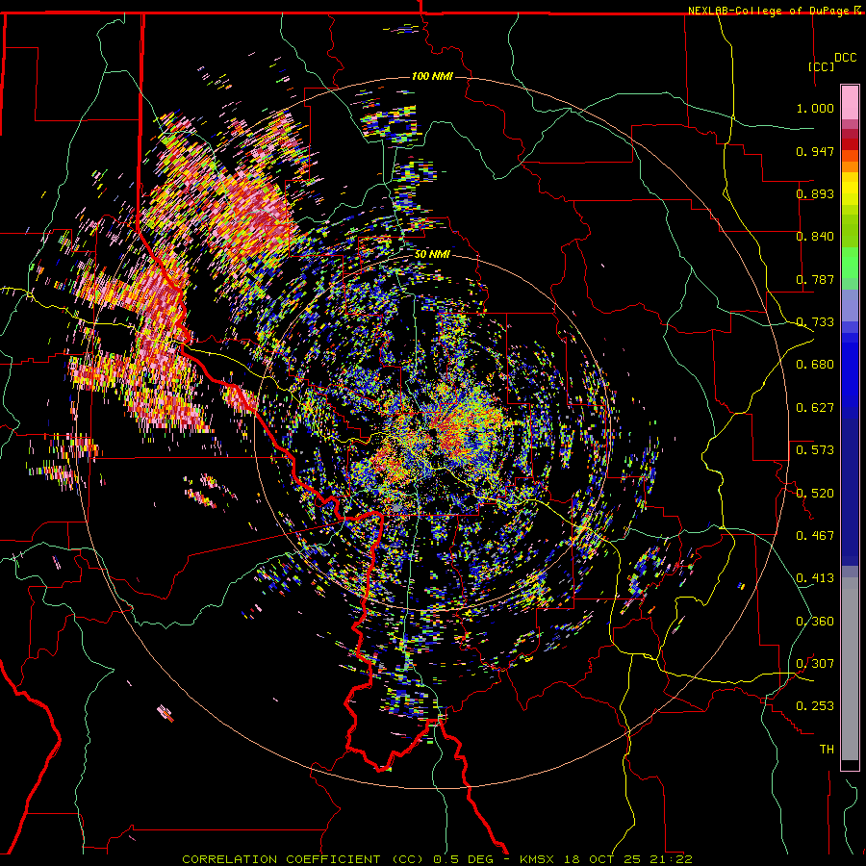
Task: Click the 18 OCT 25 date text
Action: pos(603,859)
